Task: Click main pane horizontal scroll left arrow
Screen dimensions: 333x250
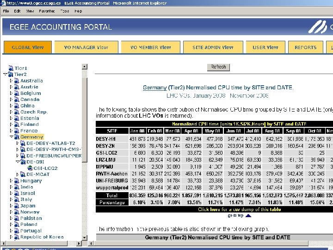Action: (x=91, y=243)
